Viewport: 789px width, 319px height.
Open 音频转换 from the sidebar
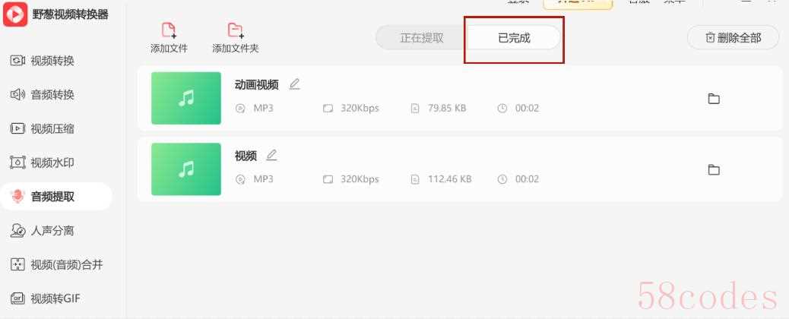point(43,95)
